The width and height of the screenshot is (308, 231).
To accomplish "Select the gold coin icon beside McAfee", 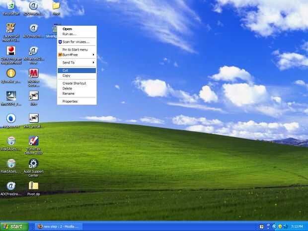I will (x=11, y=76).
